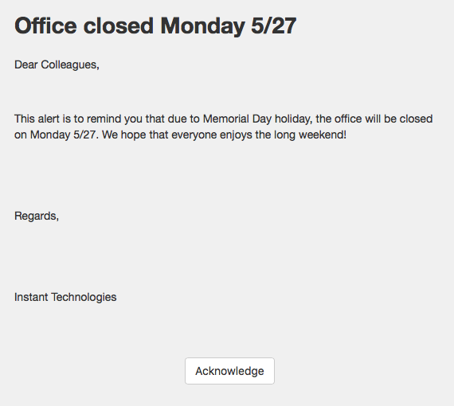Screen dimensions: 454x406
Task: Click the words 'will be closed' in the message
Action: pyautogui.click(x=399, y=119)
